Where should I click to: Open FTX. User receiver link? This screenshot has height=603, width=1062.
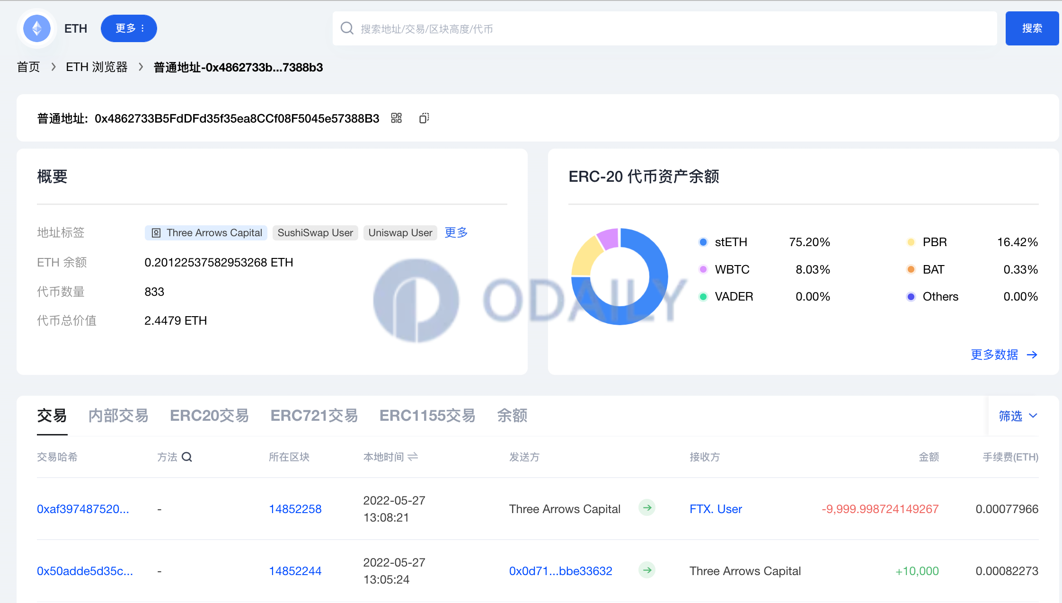point(716,509)
